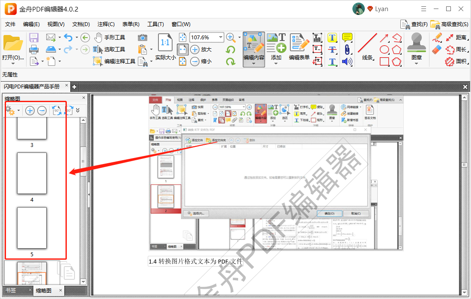This screenshot has width=471, height=299.
Task: Click the 实际大小 actual size button
Action: click(x=166, y=47)
